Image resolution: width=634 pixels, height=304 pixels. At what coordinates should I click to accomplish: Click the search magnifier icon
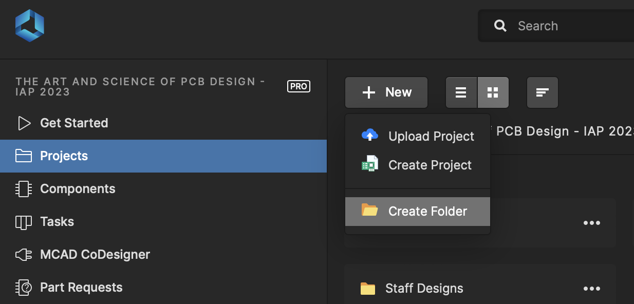[x=500, y=26]
